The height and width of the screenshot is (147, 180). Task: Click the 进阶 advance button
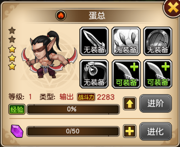click(155, 103)
